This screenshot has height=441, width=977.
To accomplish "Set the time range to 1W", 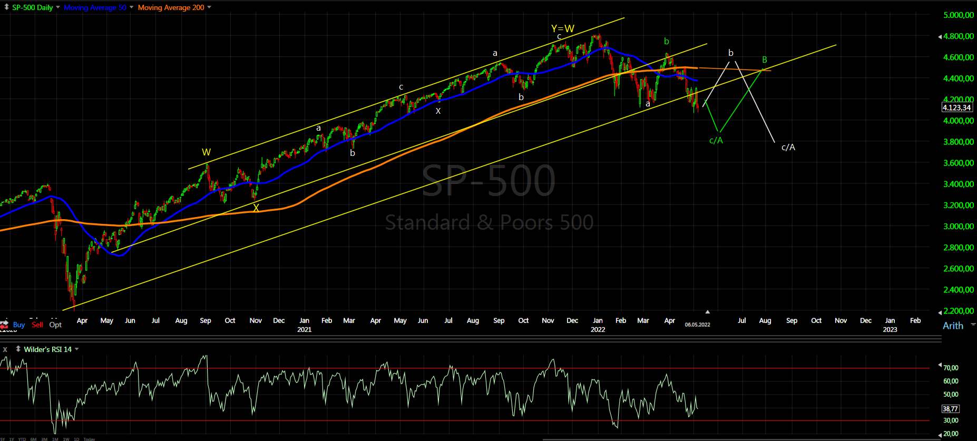I will click(x=66, y=439).
